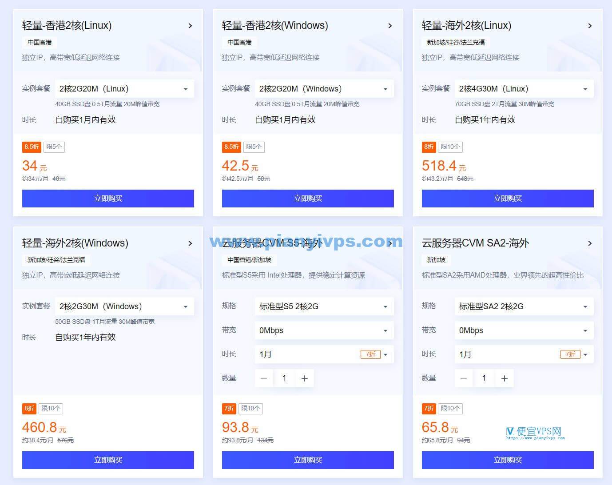Viewport: 612px width, 485px height.
Task: Click quantity value field in CVM S5 card
Action: click(284, 378)
